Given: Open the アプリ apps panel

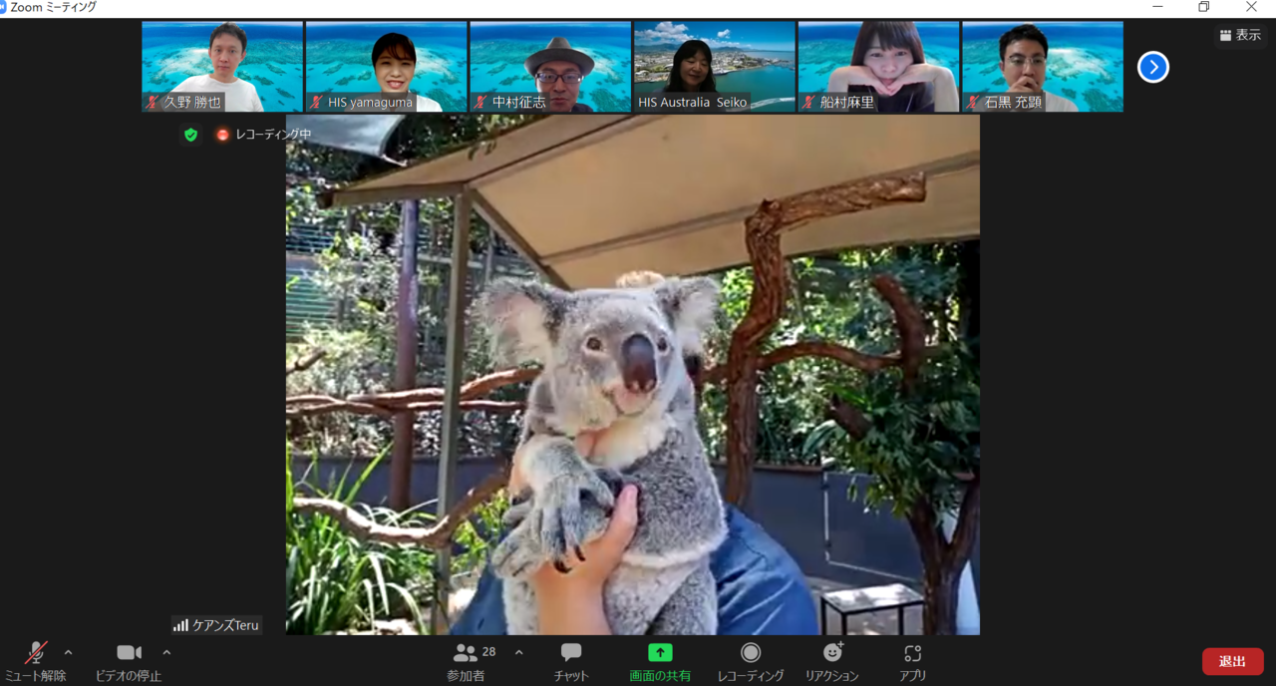Looking at the screenshot, I should tap(912, 661).
